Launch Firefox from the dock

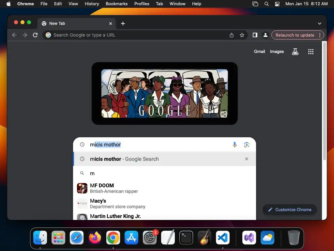click(95, 238)
